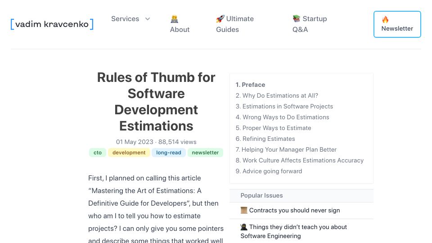Click the fire icon in Newsletter button
Screen dimensions: 432x243
pos(385,19)
